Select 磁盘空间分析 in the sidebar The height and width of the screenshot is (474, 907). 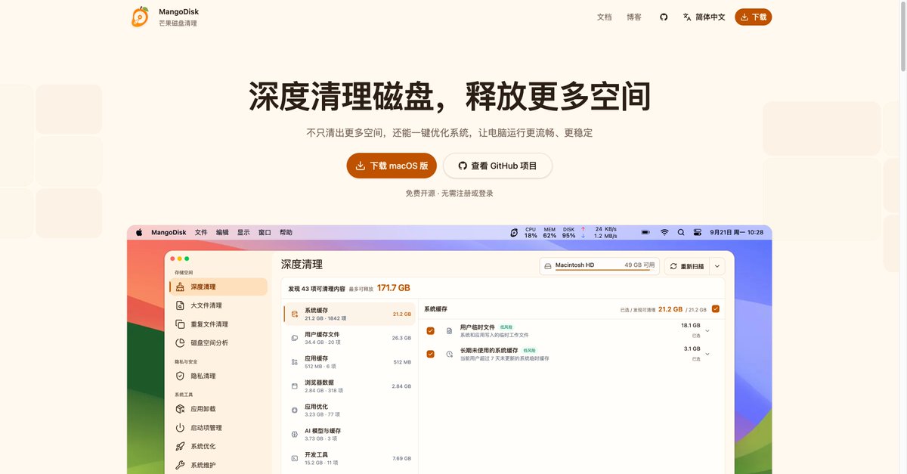tap(218, 342)
